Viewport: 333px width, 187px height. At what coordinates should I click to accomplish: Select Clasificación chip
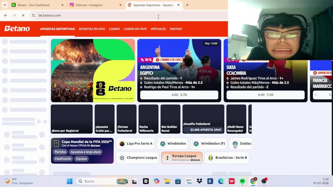tap(63, 159)
